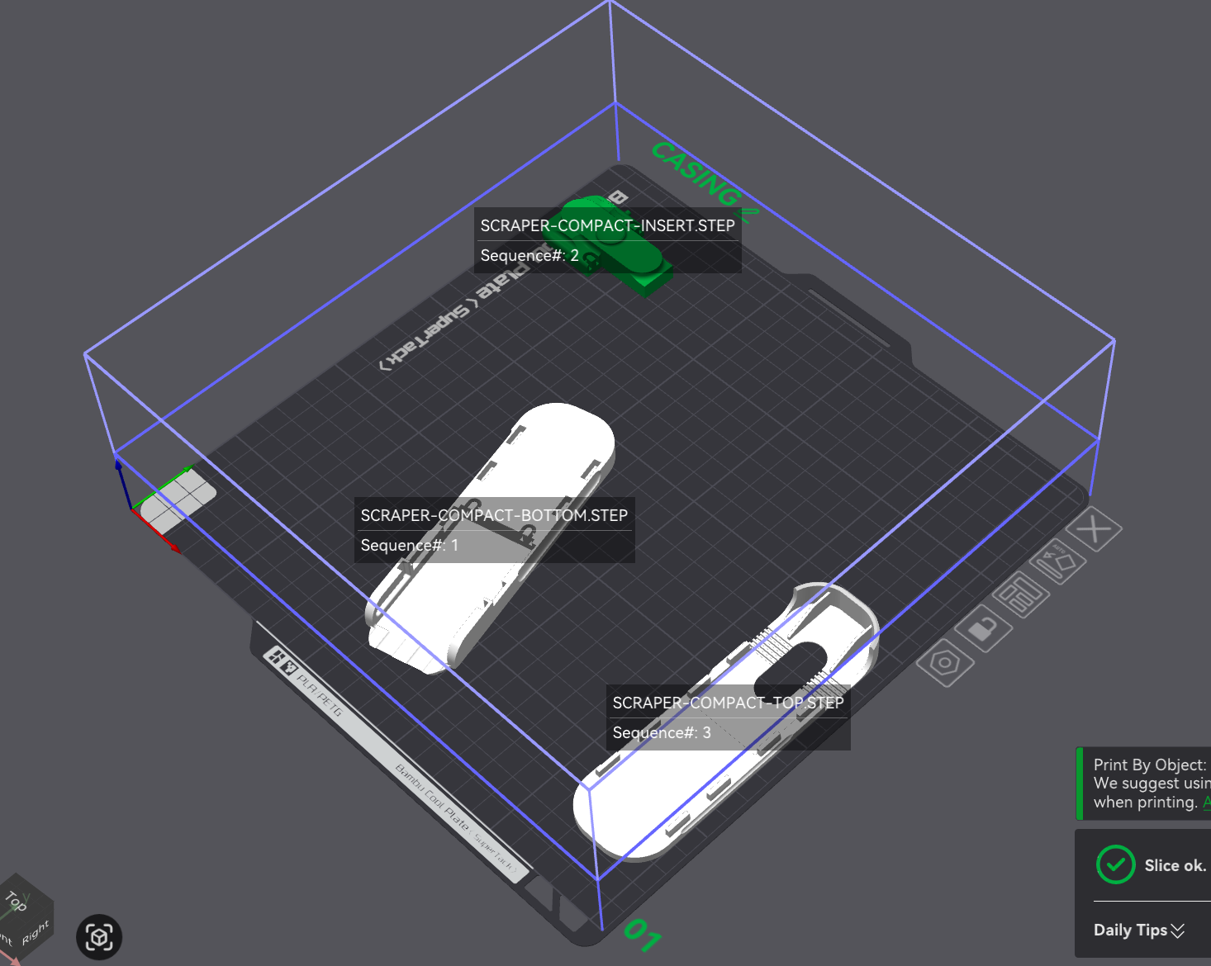The width and height of the screenshot is (1211, 966).
Task: Click the Sequence#: 1 text
Action: [x=409, y=545]
